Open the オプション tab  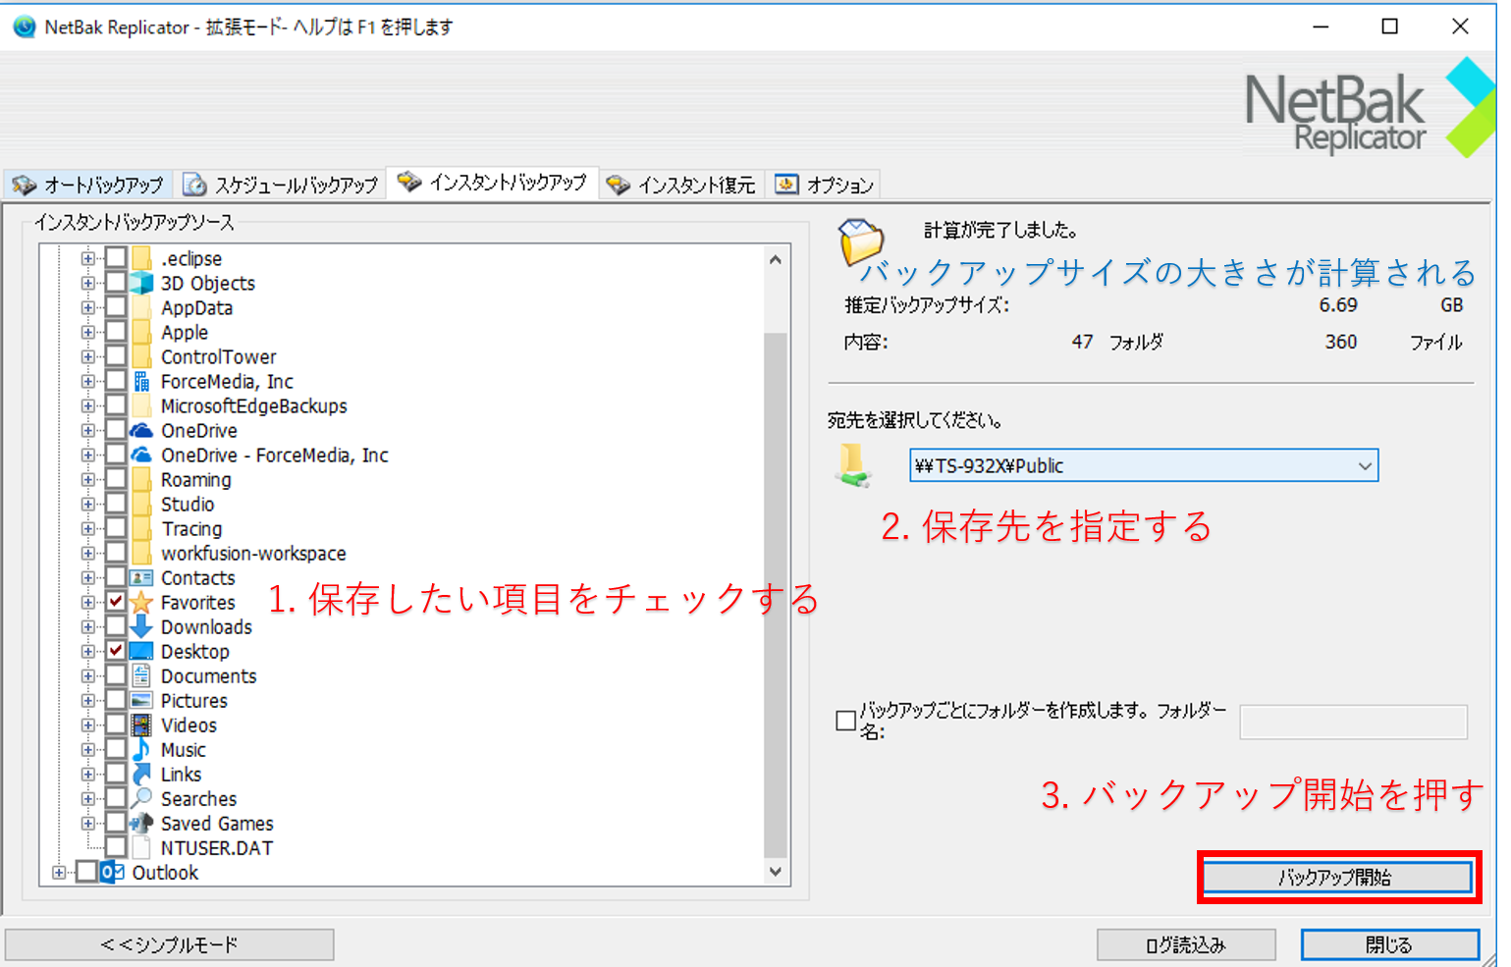click(825, 185)
